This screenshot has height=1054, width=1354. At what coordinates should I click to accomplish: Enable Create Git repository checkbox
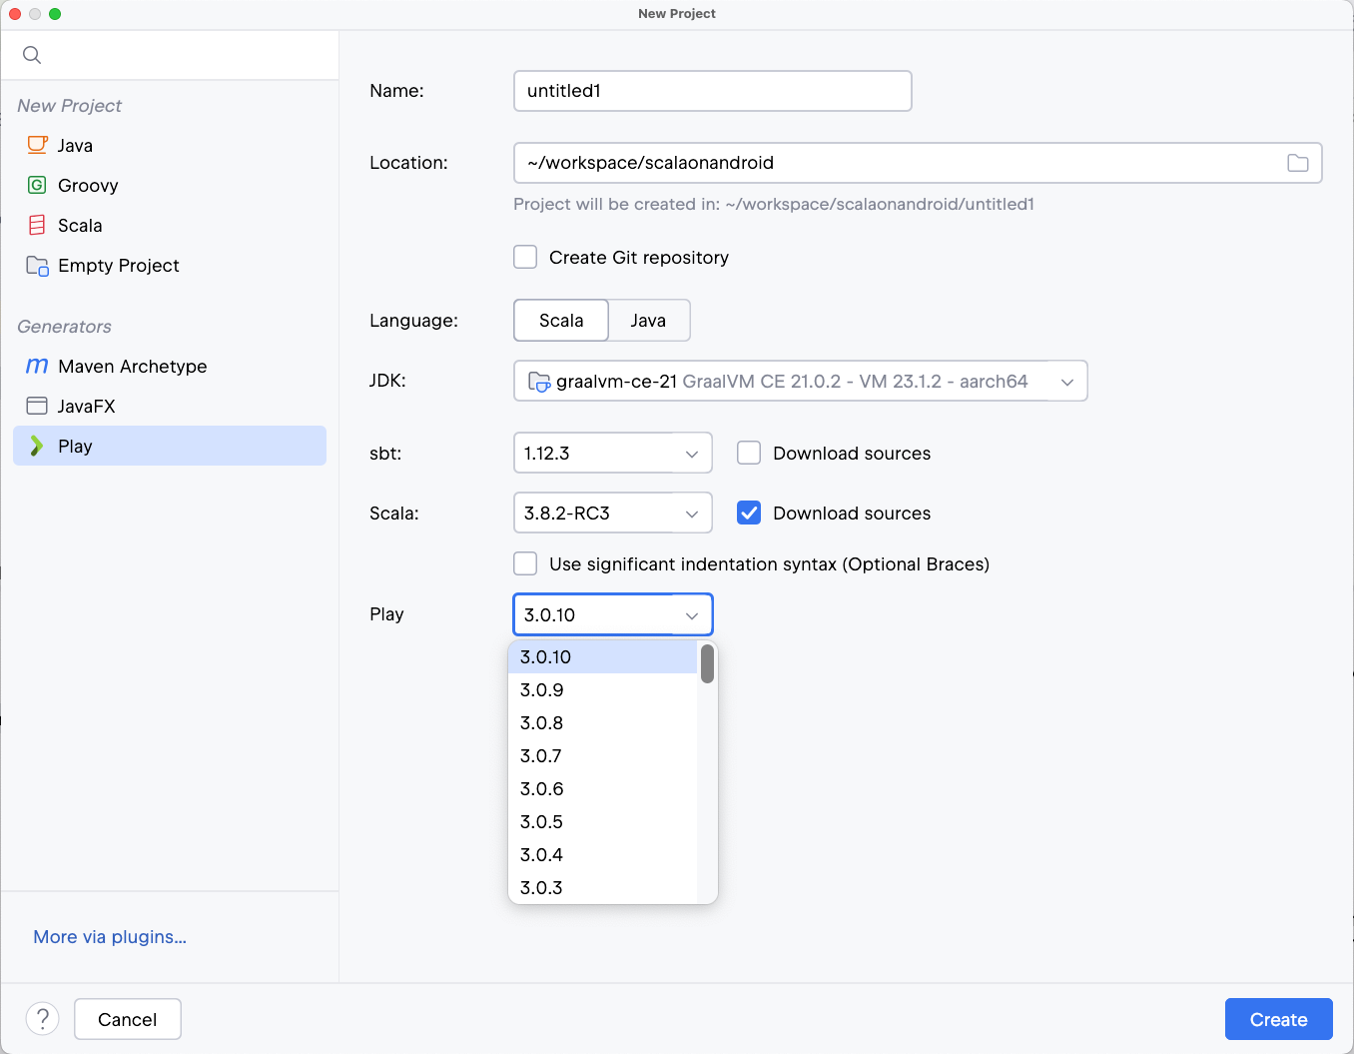tap(525, 257)
